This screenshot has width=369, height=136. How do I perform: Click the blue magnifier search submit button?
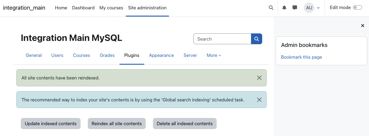[256, 39]
